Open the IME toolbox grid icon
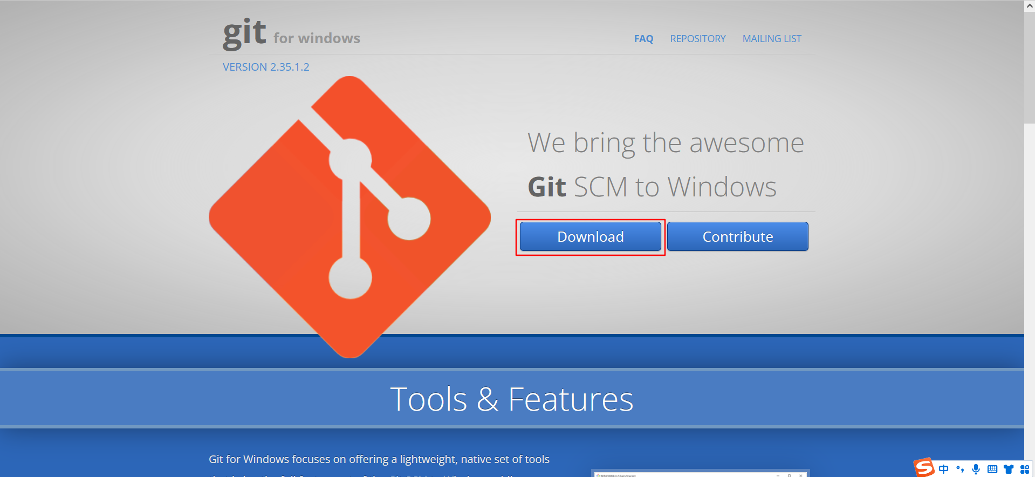This screenshot has height=477, width=1035. click(x=1025, y=469)
